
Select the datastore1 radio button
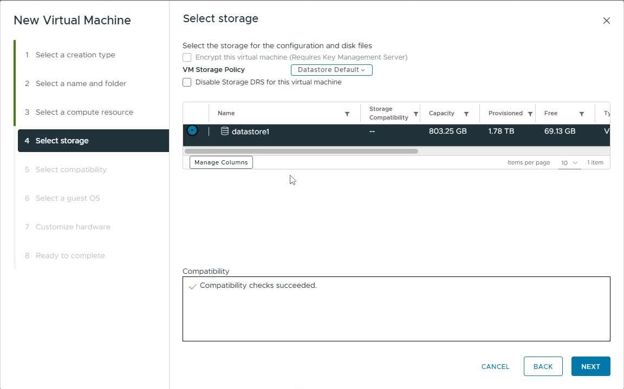[192, 130]
